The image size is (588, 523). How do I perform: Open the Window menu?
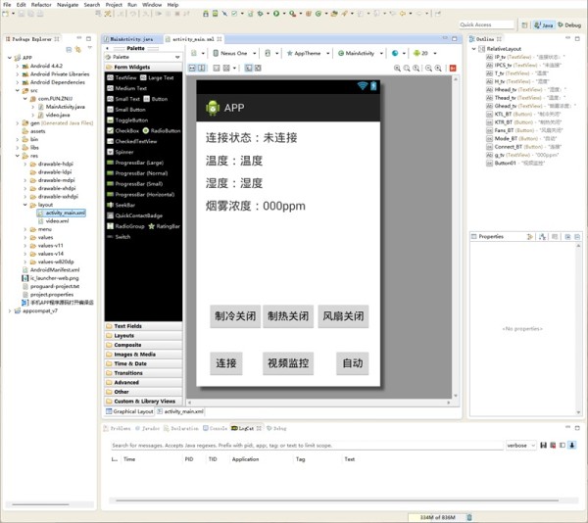click(x=152, y=5)
